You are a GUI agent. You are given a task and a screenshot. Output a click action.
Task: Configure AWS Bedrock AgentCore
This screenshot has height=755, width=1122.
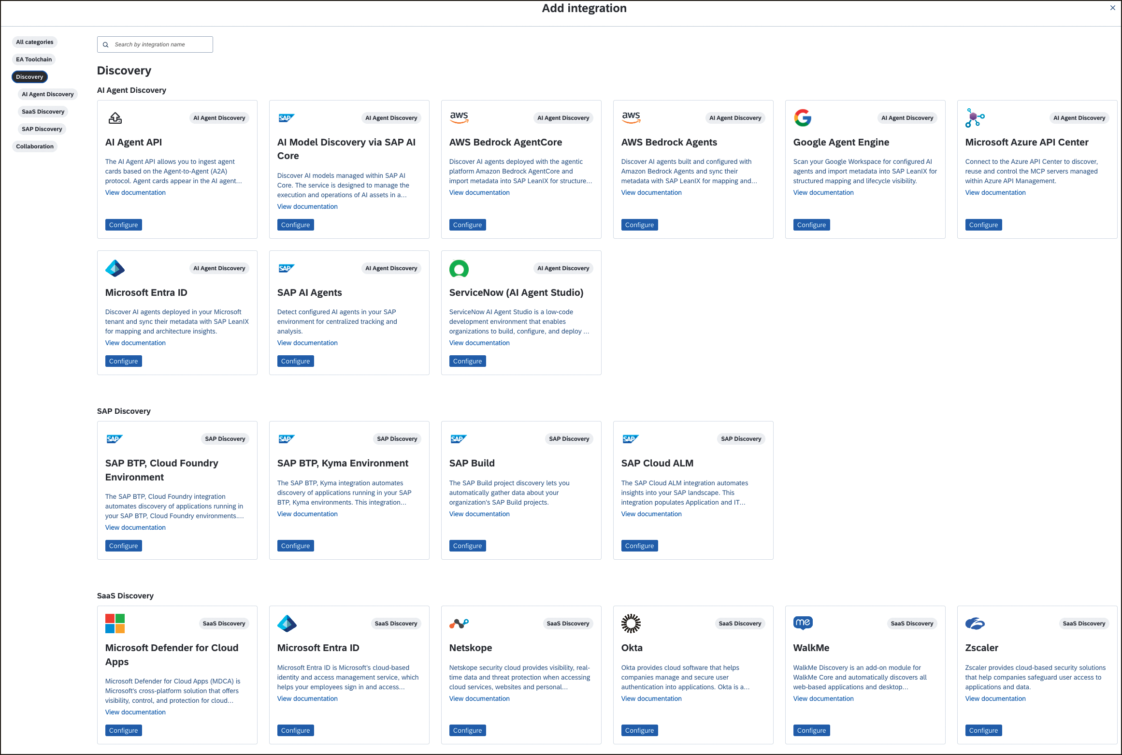click(468, 225)
